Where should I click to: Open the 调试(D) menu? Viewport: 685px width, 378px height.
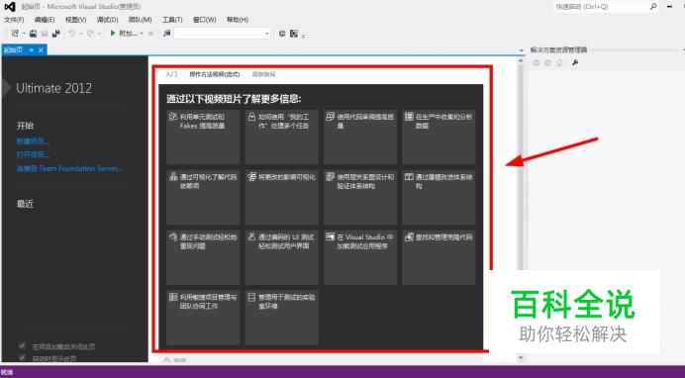coord(108,20)
